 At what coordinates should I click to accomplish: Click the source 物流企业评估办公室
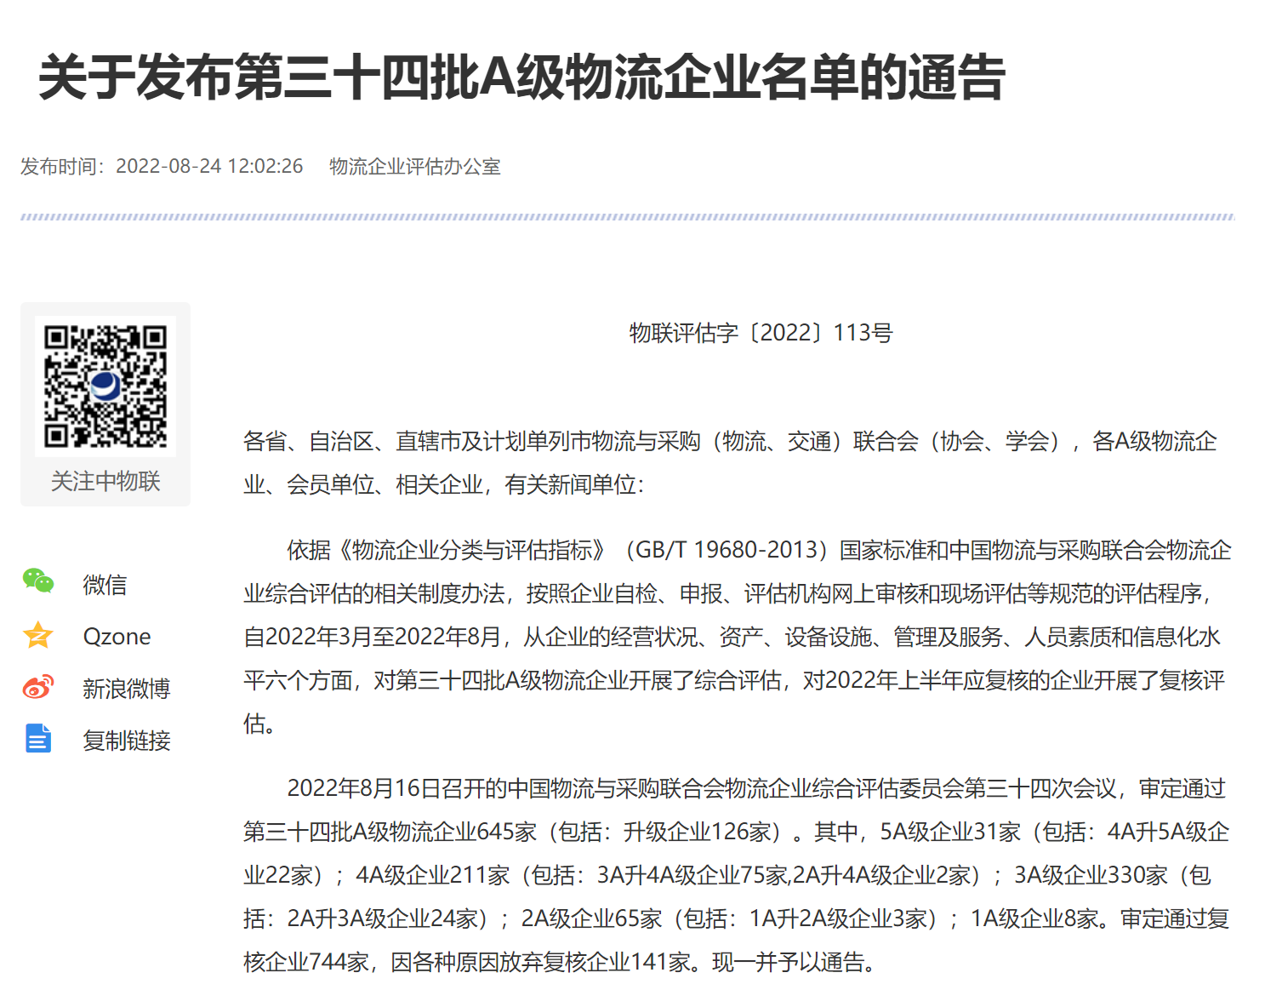pyautogui.click(x=414, y=167)
